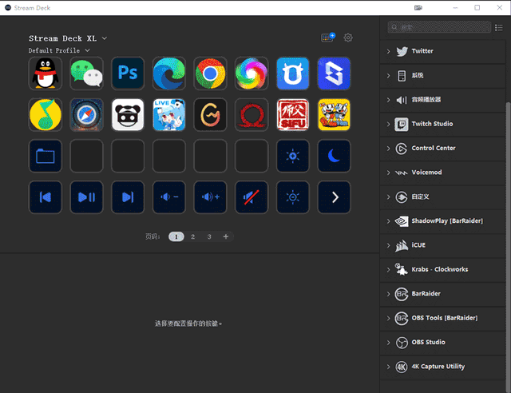The image size is (511, 393).
Task: Select the QQ Music key
Action: [46, 115]
